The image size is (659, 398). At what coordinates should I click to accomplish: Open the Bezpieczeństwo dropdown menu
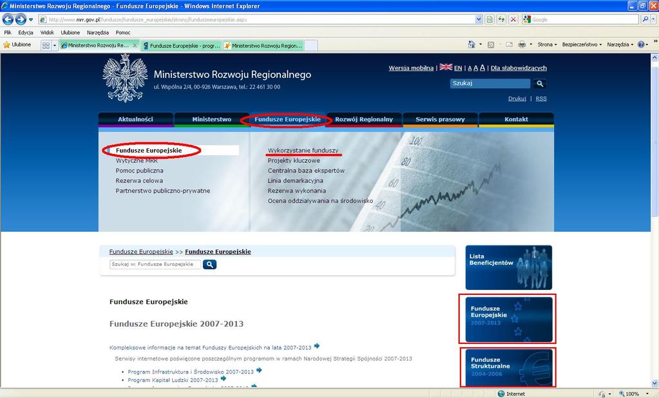[582, 44]
